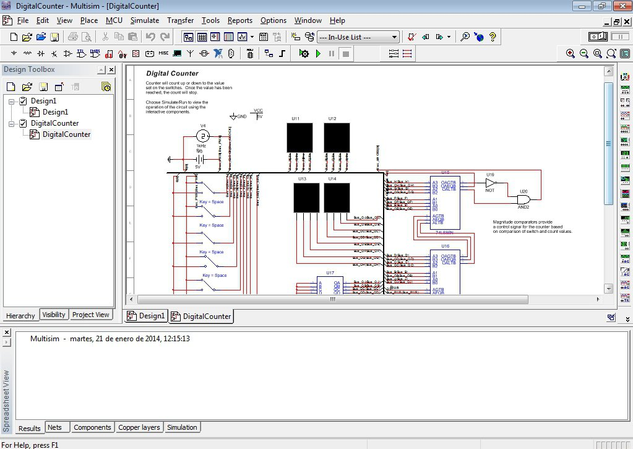Click the green Run simulation button
Viewport: 633px width, 449px height.
tap(318, 54)
